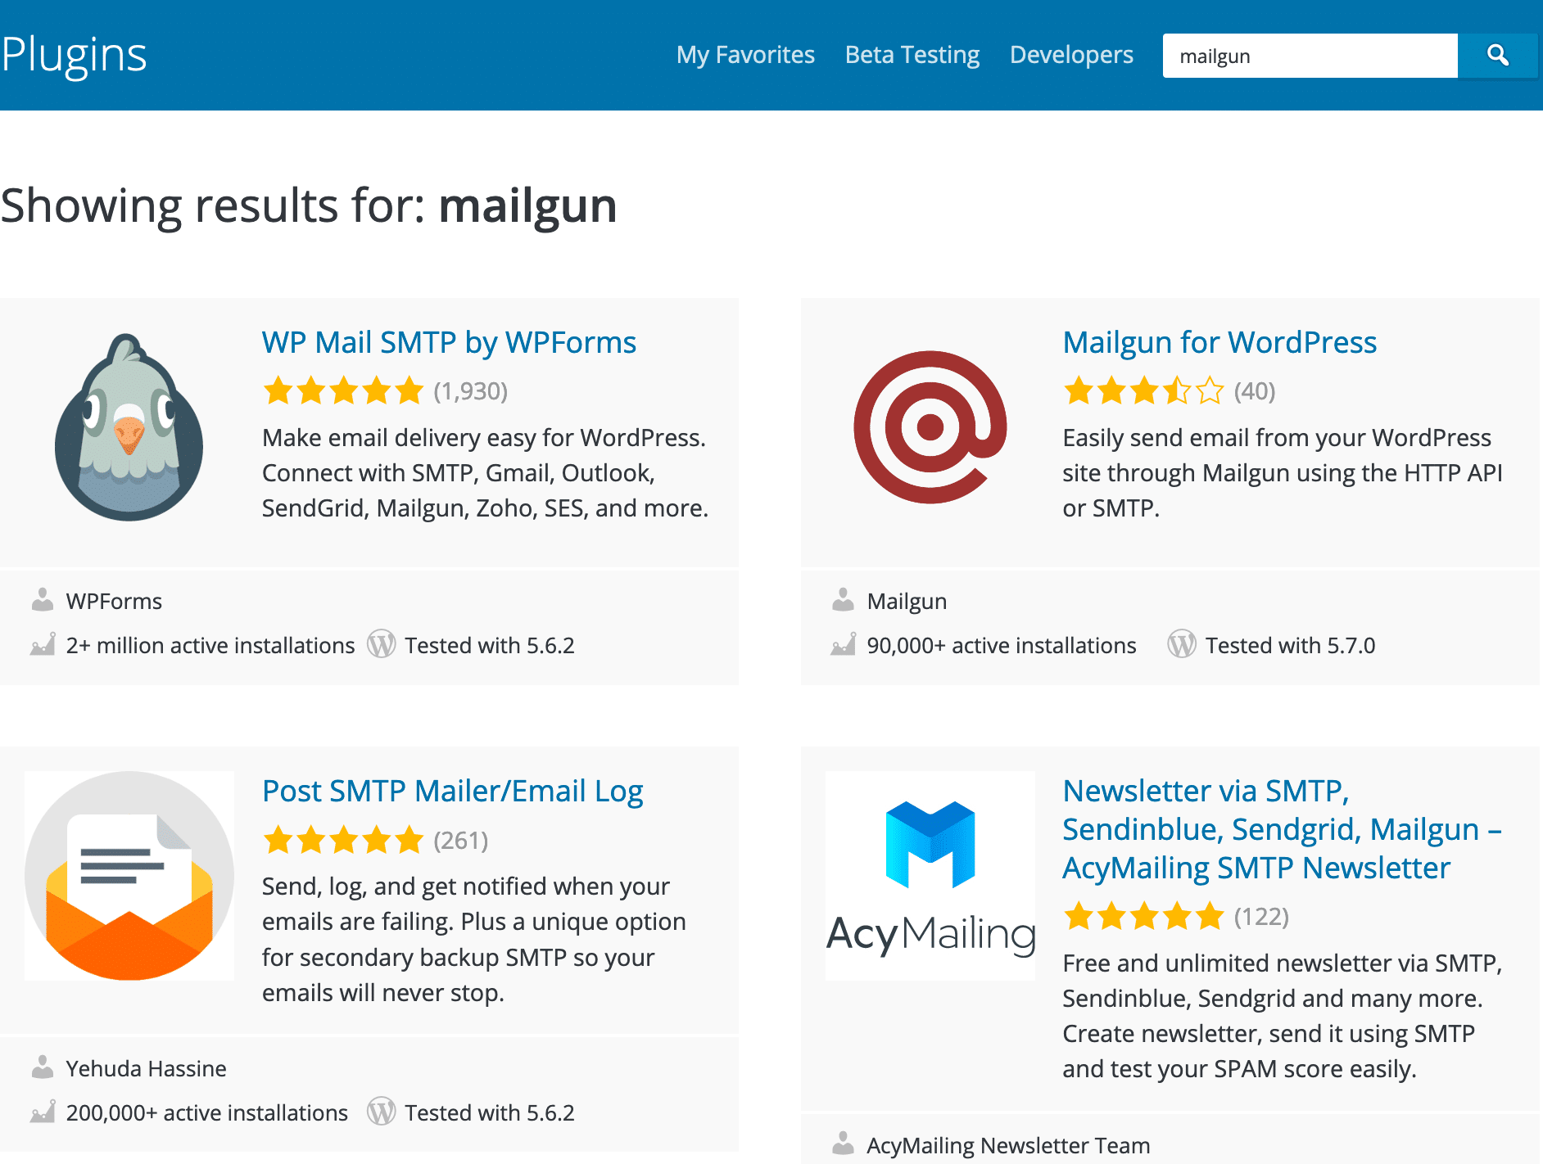Click '2+ million active installations' text
Screen dimensions: 1543x1164
click(210, 645)
